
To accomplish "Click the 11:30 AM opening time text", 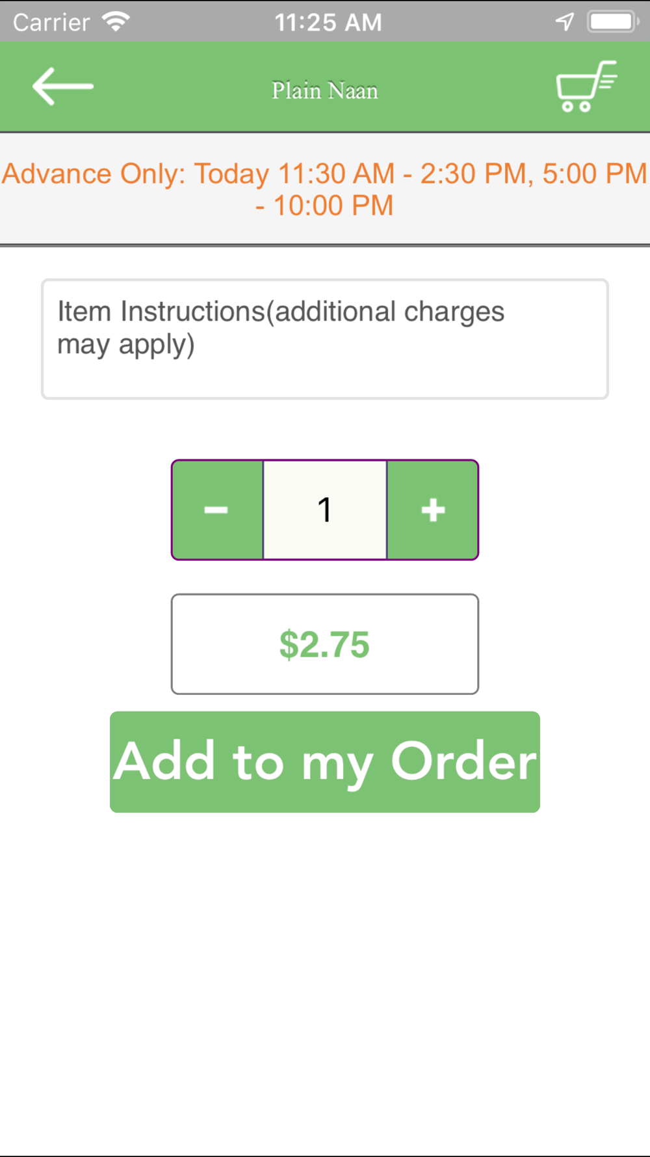I will [336, 174].
